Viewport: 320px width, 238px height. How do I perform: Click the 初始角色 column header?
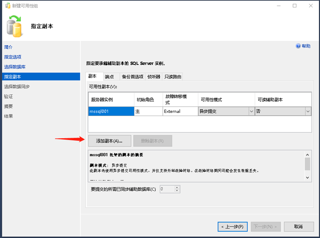[x=148, y=99]
